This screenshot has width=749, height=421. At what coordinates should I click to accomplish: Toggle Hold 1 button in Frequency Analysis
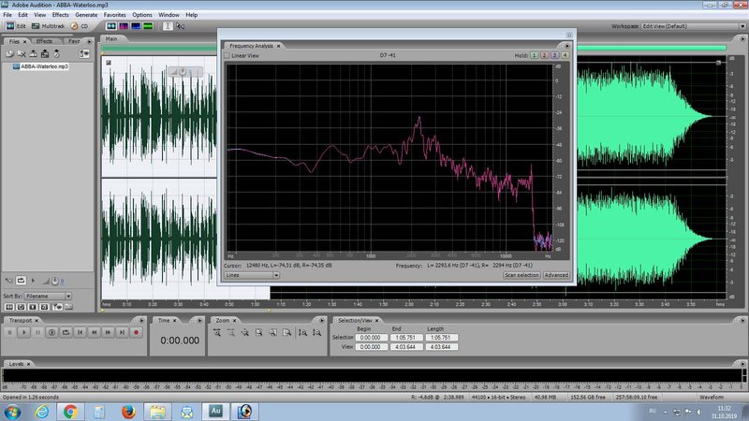click(534, 55)
